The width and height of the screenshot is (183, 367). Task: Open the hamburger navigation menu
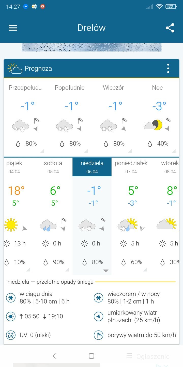pyautogui.click(x=13, y=28)
